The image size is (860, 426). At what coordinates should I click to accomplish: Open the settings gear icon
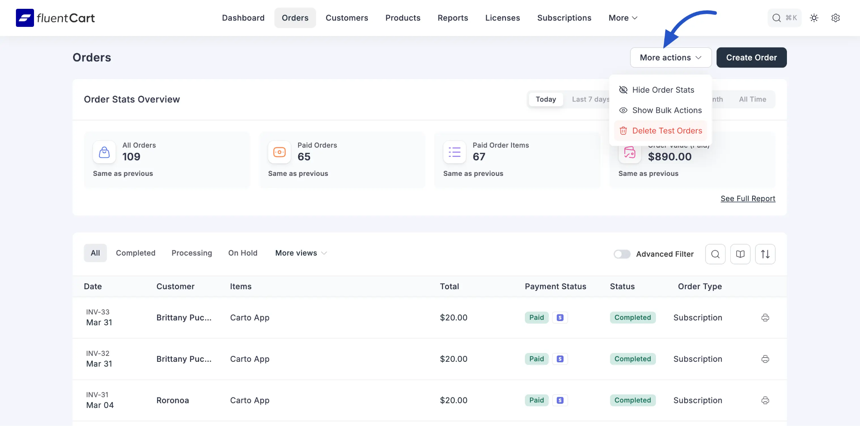[x=835, y=18]
